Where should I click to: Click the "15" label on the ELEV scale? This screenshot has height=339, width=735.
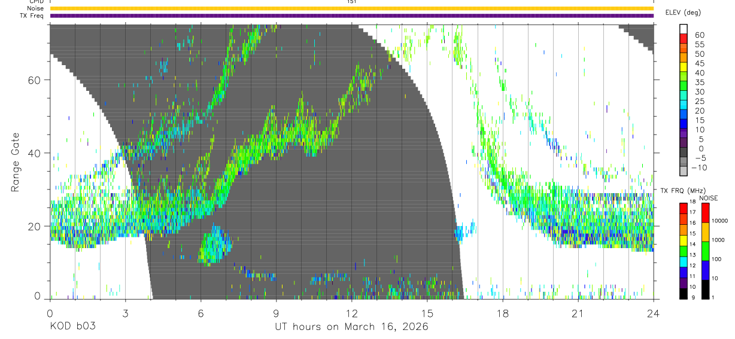[x=699, y=120]
